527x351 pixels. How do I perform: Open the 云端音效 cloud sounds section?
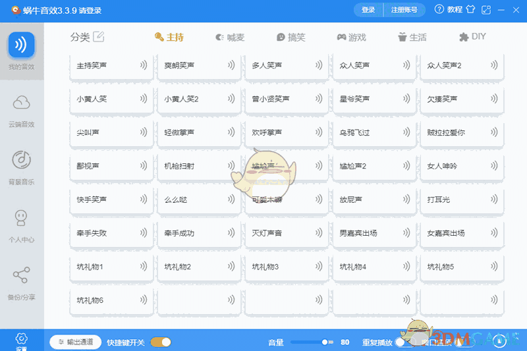coord(22,111)
